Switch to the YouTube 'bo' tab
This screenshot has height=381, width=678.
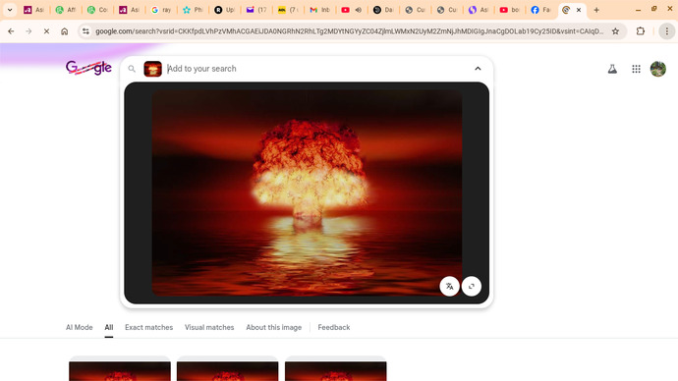pos(510,10)
